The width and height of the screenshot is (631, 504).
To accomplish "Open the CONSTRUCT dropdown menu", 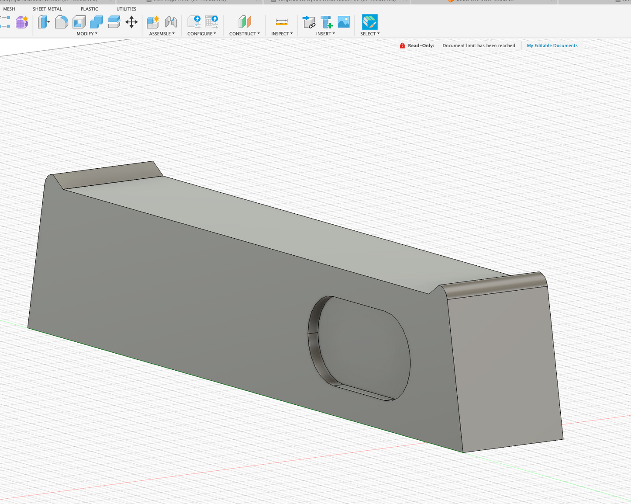I will 245,34.
